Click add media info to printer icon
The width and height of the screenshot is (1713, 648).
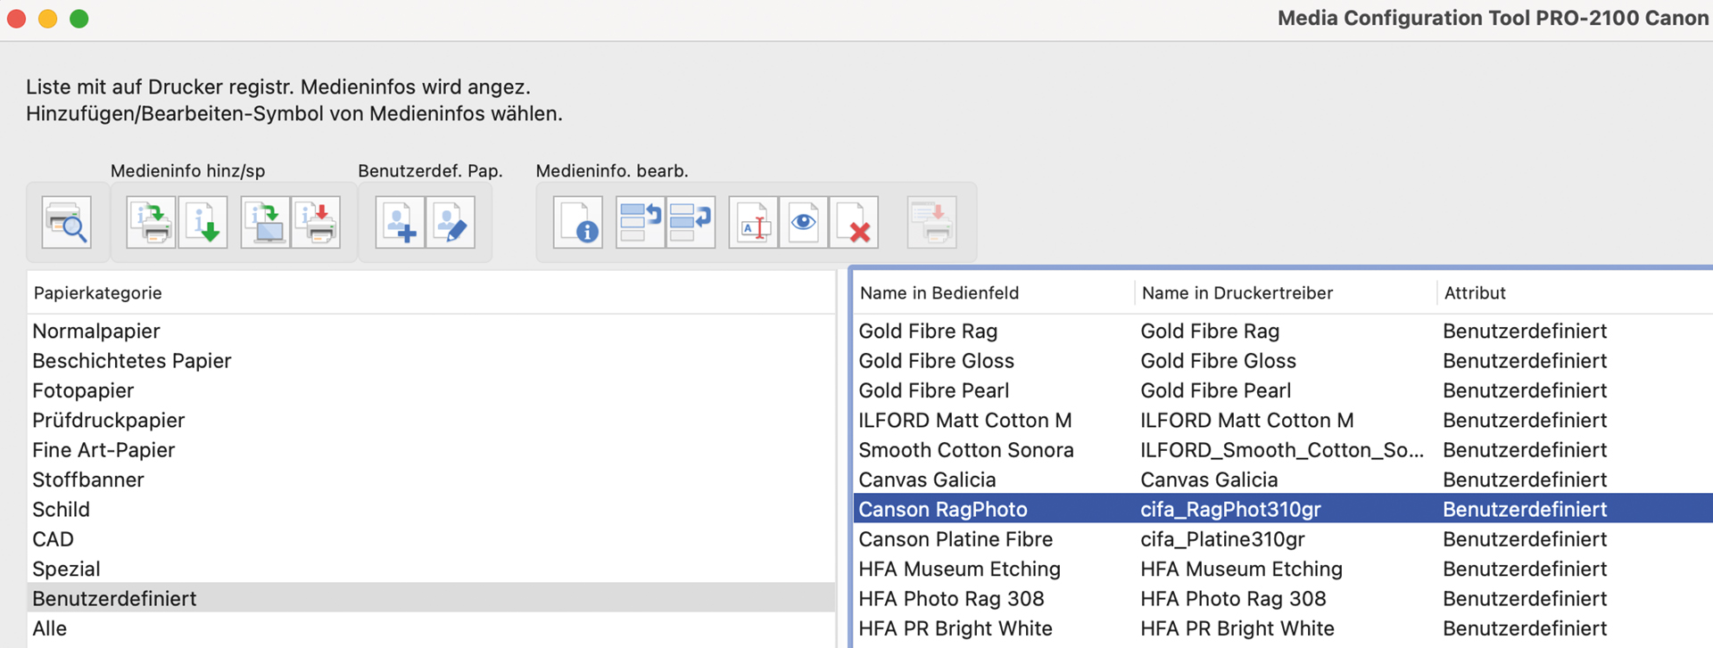[151, 223]
